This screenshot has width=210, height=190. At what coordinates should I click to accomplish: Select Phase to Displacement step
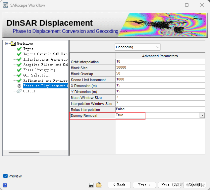coord(45,86)
